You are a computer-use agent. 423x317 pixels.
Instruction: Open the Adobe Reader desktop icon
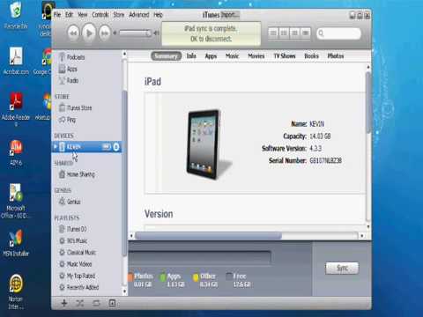point(16,108)
